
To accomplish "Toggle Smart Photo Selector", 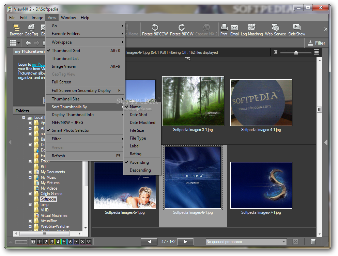I will [86, 130].
